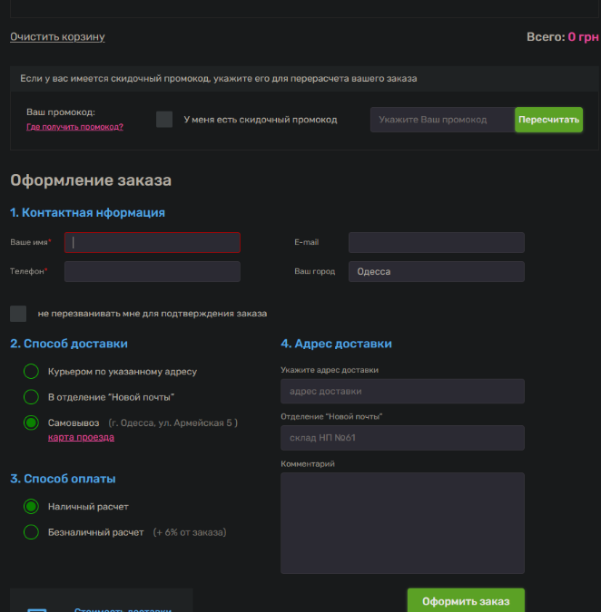This screenshot has height=612, width=601.
Task: Focus the "Новой почты" branch number field
Action: (402, 438)
